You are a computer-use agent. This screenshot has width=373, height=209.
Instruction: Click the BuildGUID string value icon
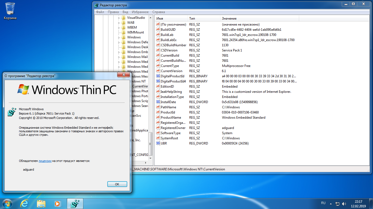pyautogui.click(x=158, y=29)
